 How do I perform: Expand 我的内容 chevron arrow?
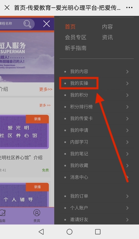tap(127, 72)
